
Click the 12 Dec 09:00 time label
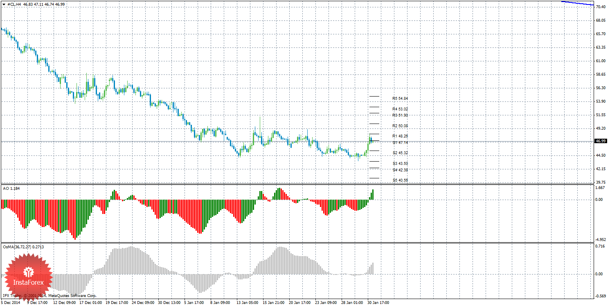pos(65,303)
